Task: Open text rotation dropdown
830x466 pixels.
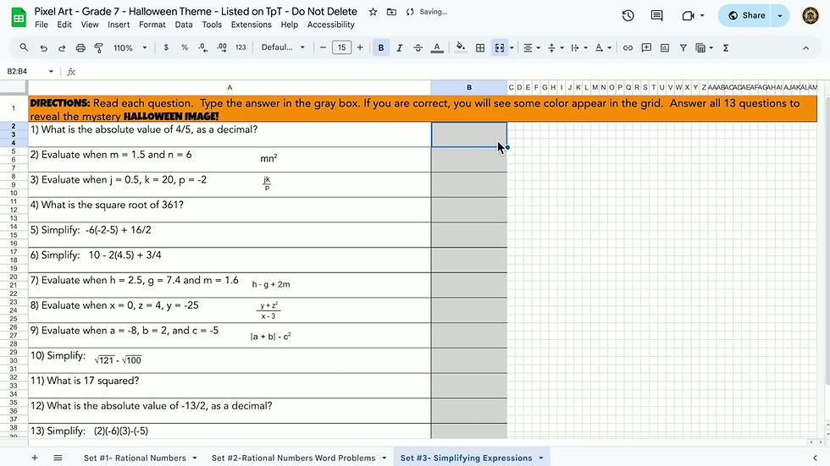Action: (603, 47)
